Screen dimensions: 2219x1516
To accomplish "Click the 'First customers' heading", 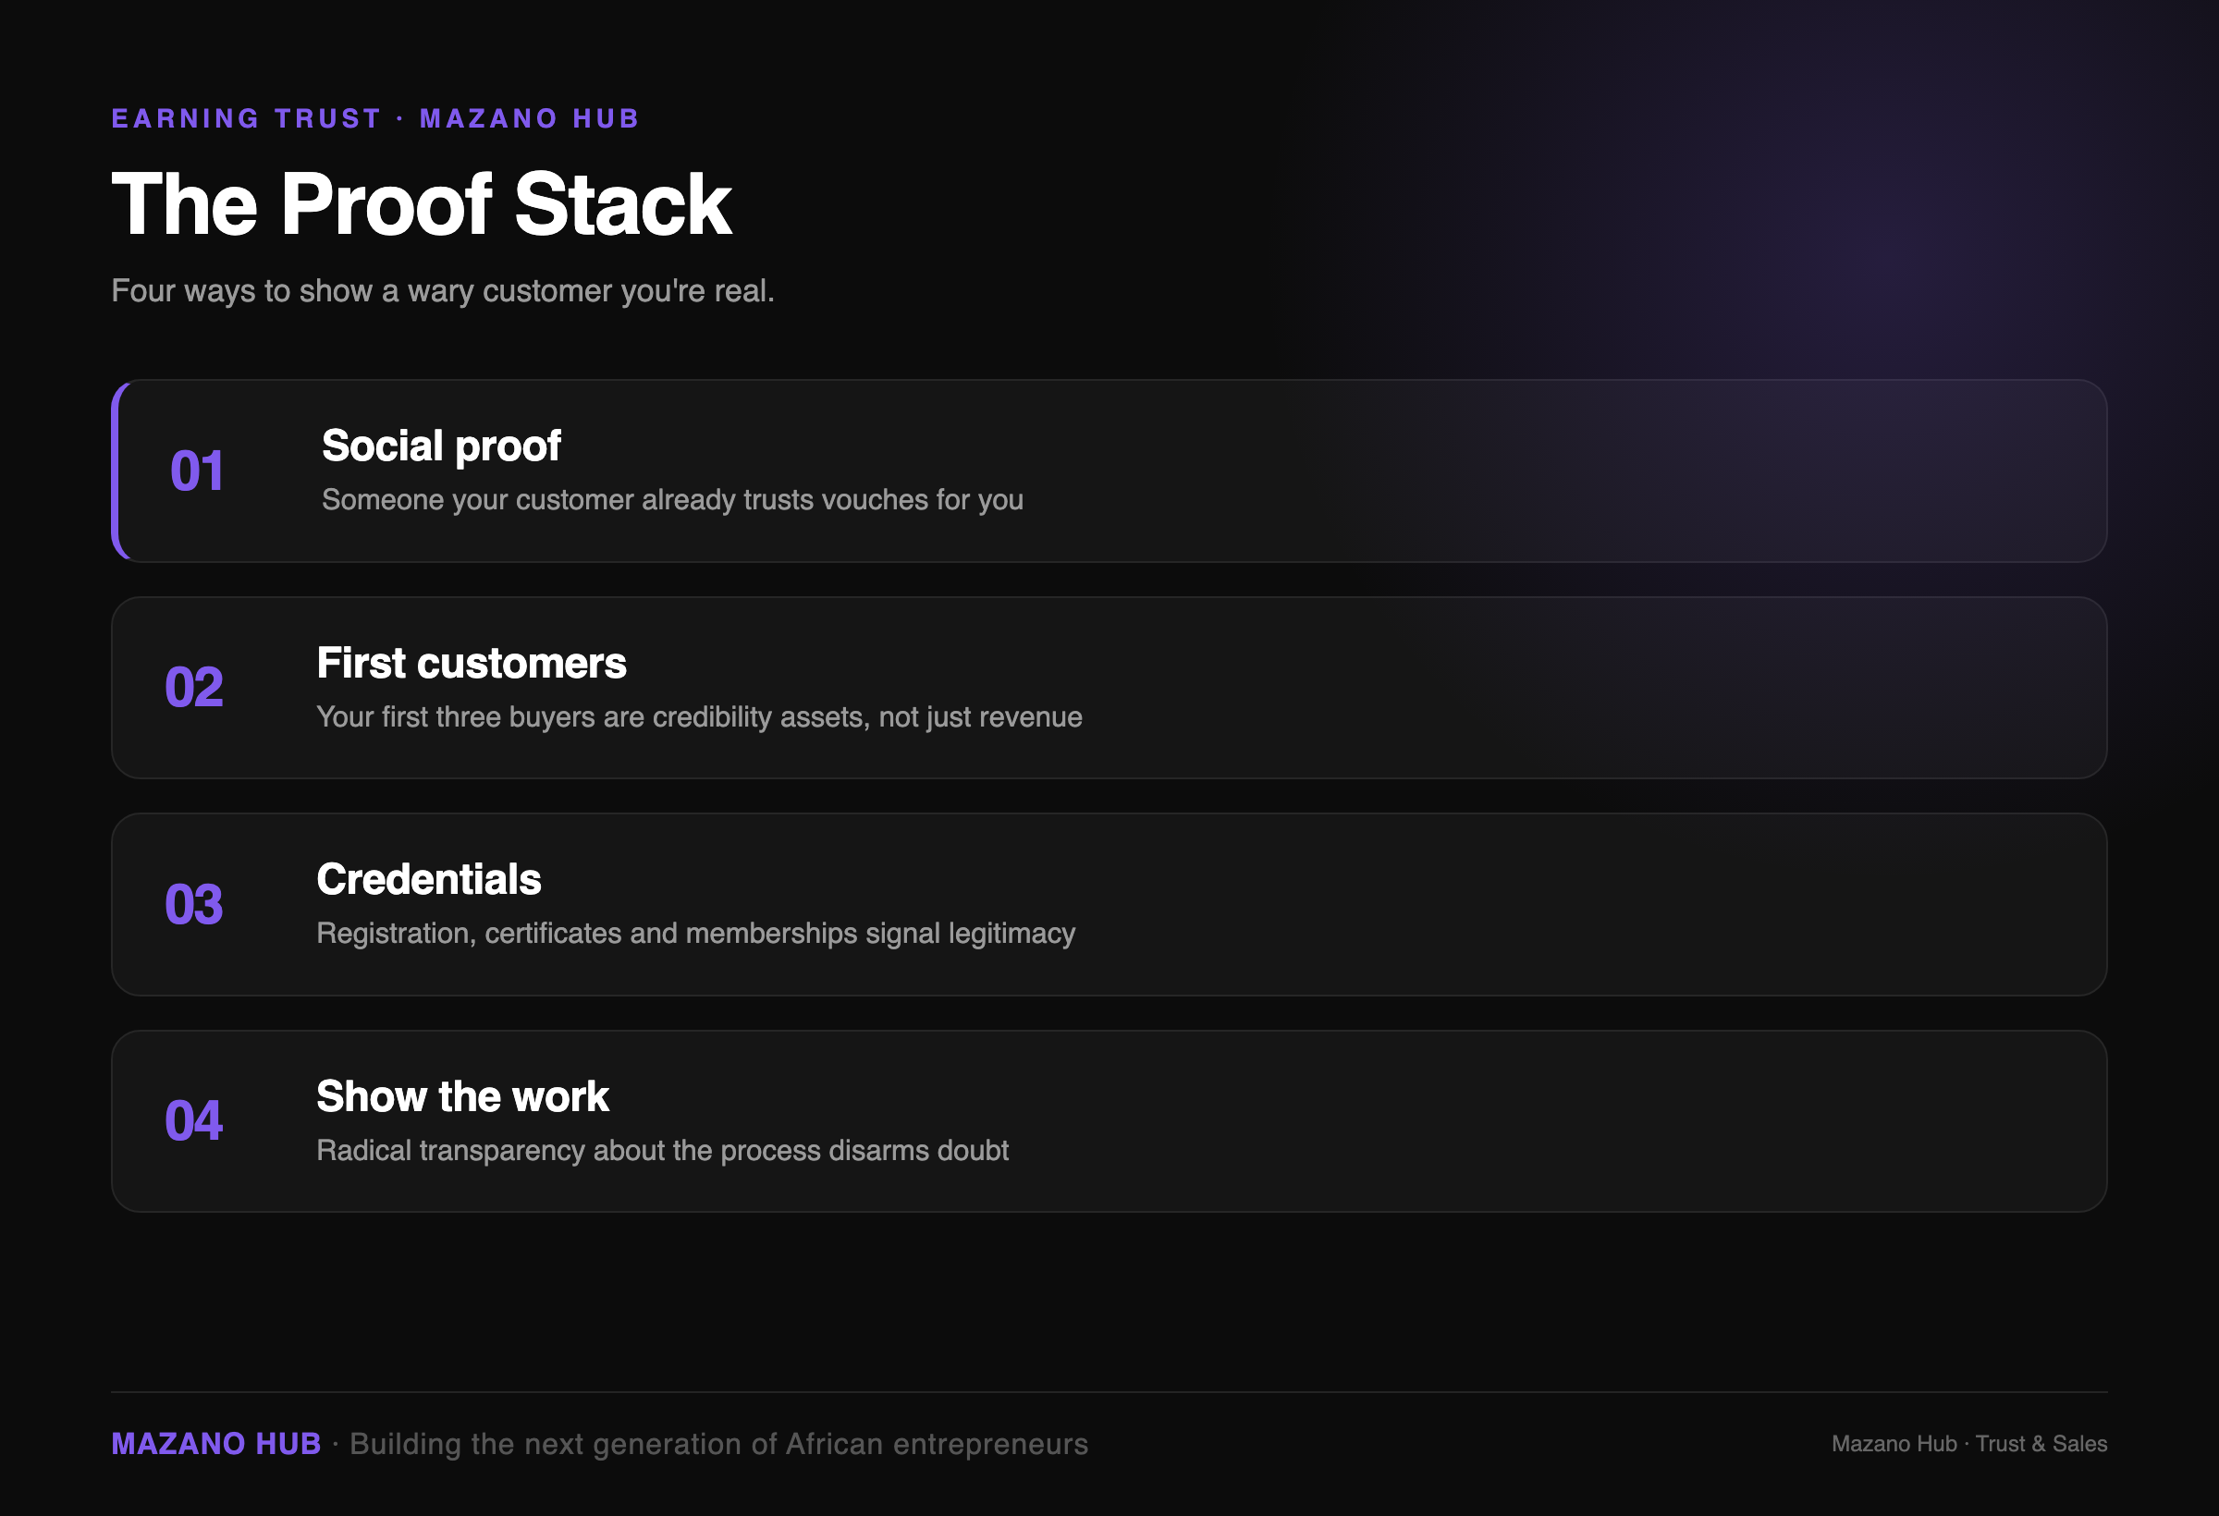I will click(x=472, y=663).
